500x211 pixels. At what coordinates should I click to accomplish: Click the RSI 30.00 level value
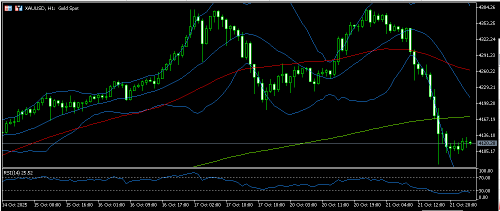pyautogui.click(x=484, y=190)
